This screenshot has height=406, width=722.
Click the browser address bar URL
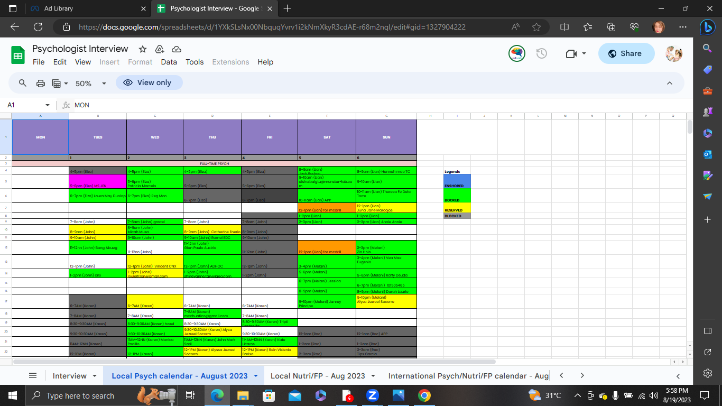tap(272, 27)
